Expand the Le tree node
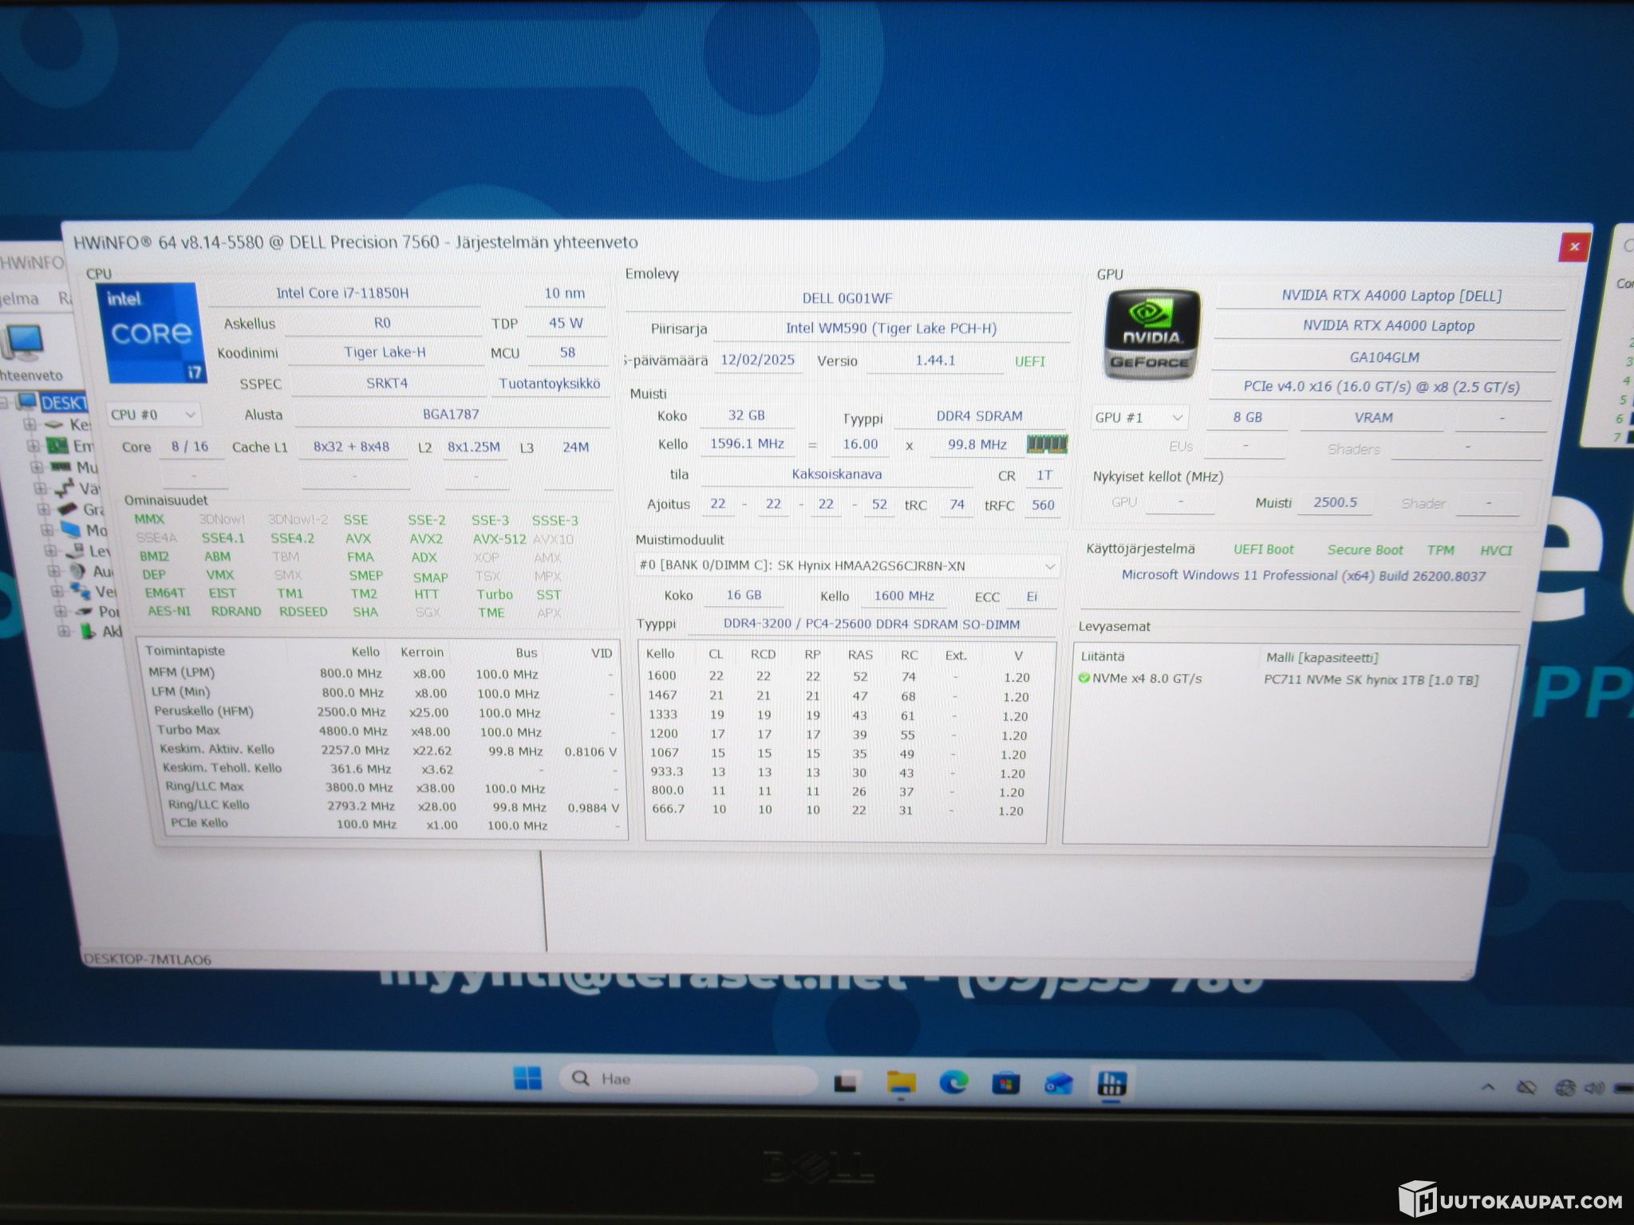 click(51, 550)
